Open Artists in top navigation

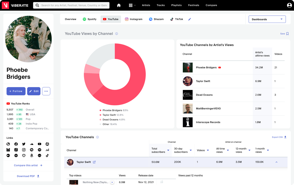tap(146, 5)
